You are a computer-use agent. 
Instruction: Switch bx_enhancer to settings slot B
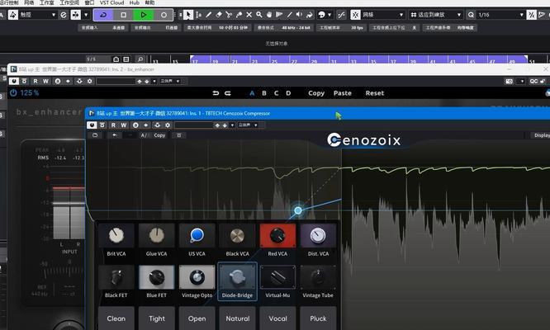[x=264, y=93]
